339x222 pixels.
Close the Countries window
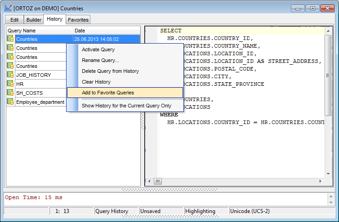327,9
